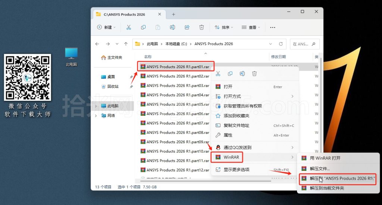Choose 解压文件... option
Image resolution: width=382 pixels, height=205 pixels.
click(x=338, y=169)
